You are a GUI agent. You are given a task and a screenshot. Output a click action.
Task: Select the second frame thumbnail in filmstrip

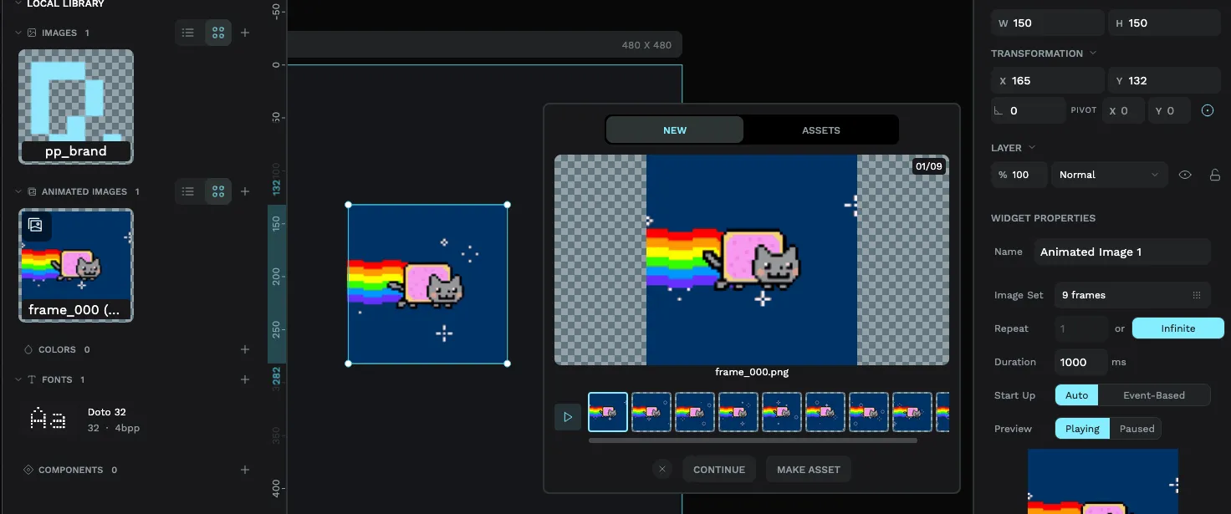click(x=651, y=412)
